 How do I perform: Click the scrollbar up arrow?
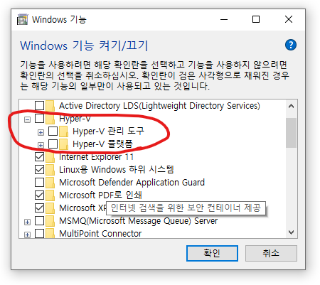coord(291,106)
